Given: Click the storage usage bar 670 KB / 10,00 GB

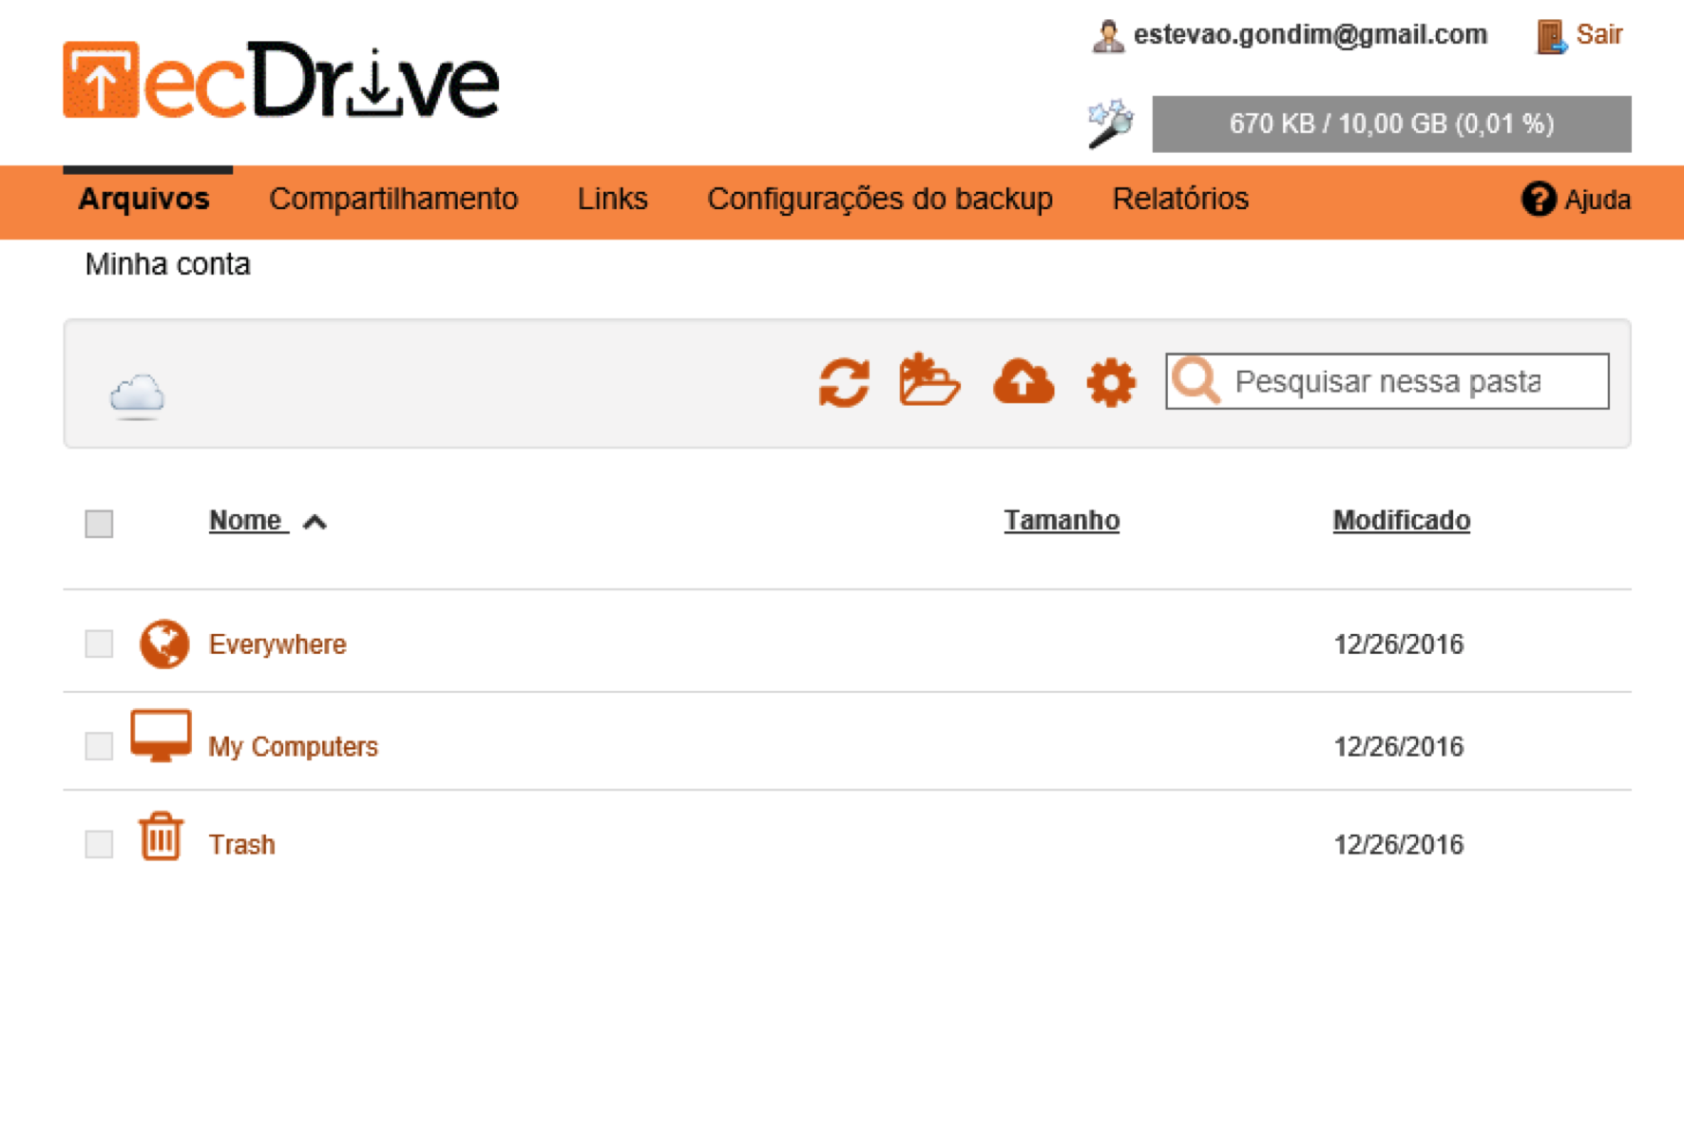Looking at the screenshot, I should (1391, 124).
